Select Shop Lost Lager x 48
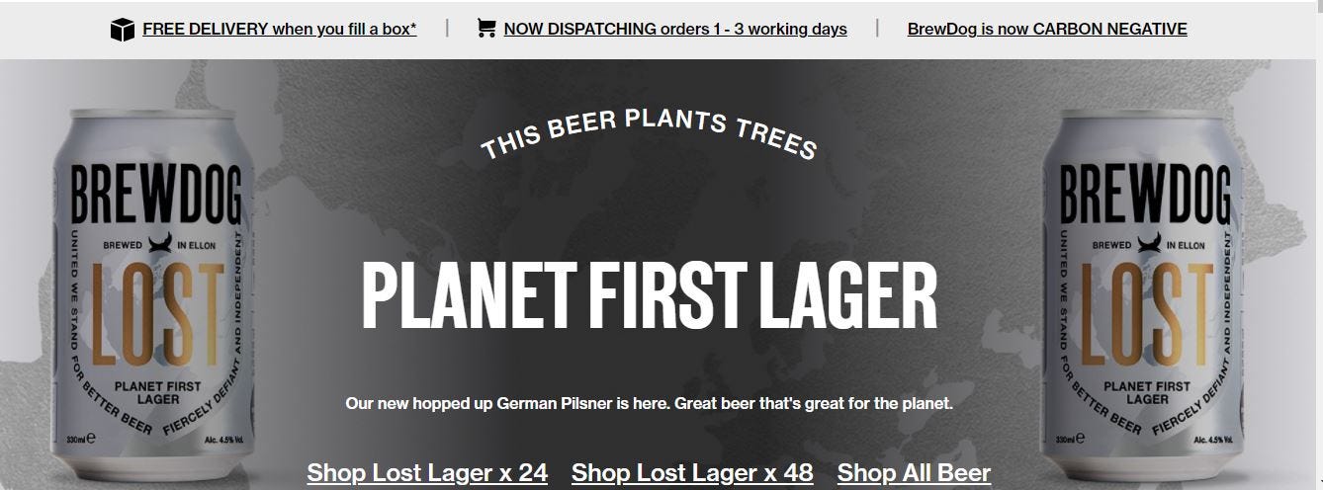Screen dimensions: 1323x490 692,473
